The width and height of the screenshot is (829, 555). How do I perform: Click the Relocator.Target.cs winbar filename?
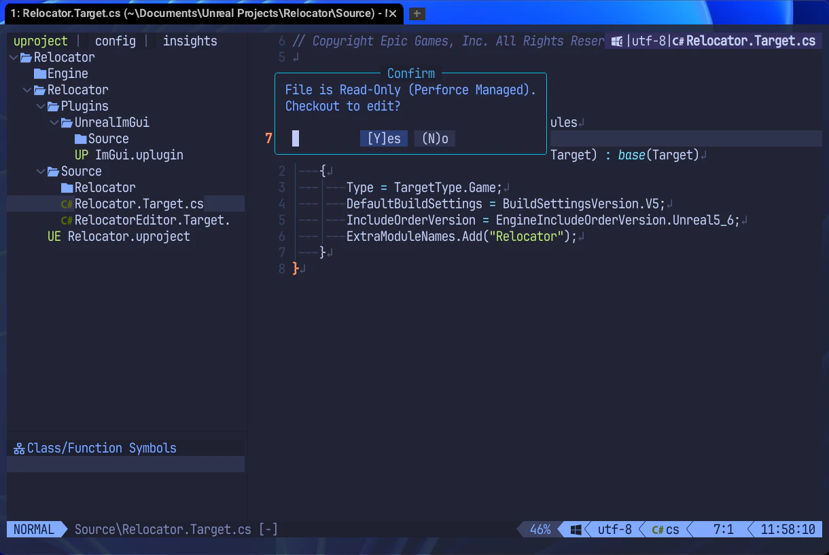pos(751,41)
